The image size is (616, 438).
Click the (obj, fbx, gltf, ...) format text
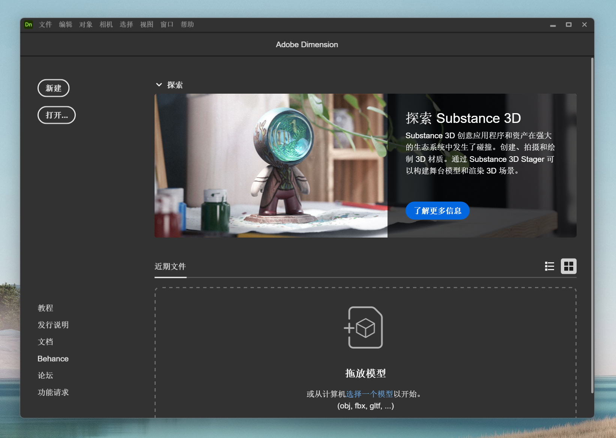click(365, 406)
